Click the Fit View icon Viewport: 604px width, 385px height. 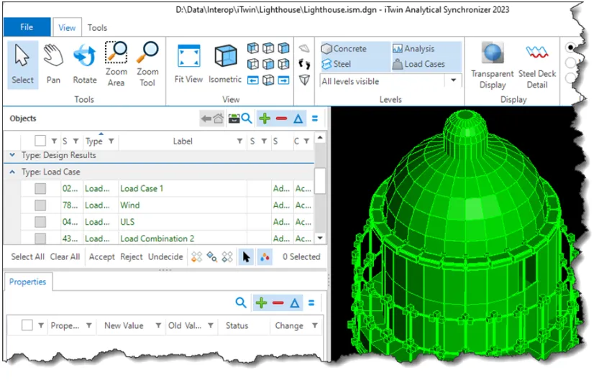coord(188,64)
